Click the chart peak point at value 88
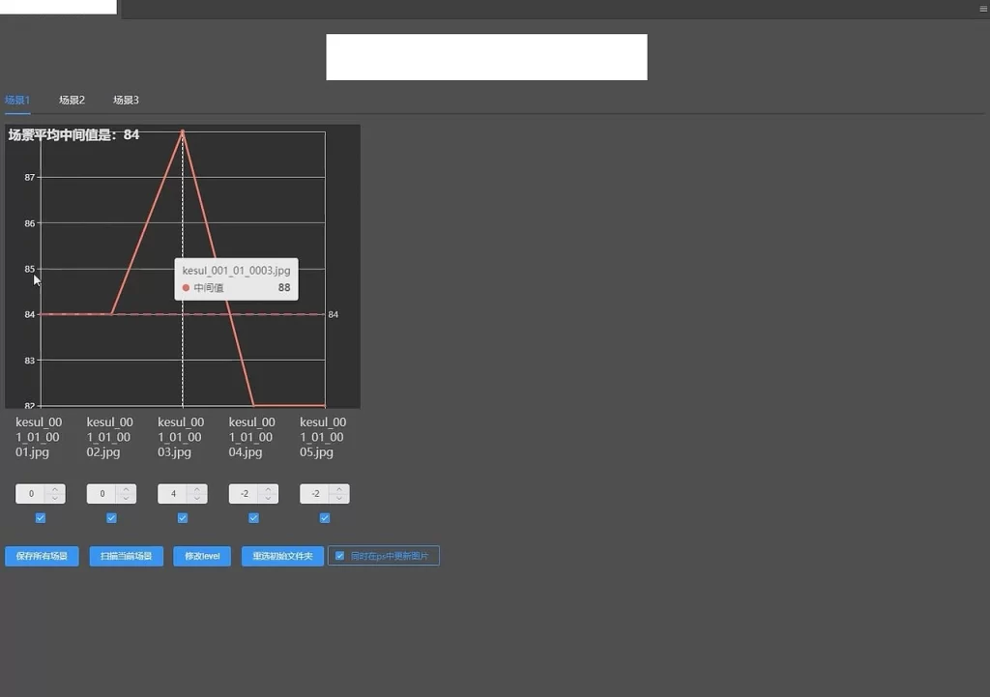The height and width of the screenshot is (697, 990). point(183,131)
